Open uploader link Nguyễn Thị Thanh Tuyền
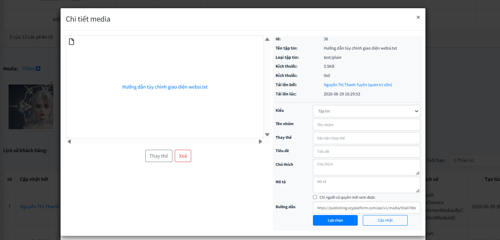The image size is (500, 240). [x=358, y=85]
